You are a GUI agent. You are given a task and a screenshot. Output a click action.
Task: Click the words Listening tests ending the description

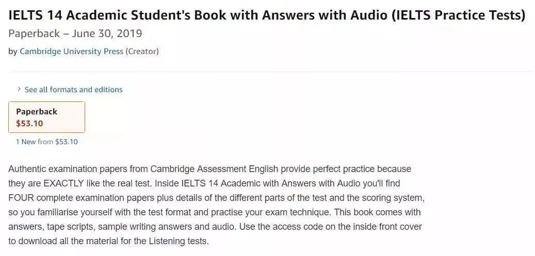tap(179, 242)
